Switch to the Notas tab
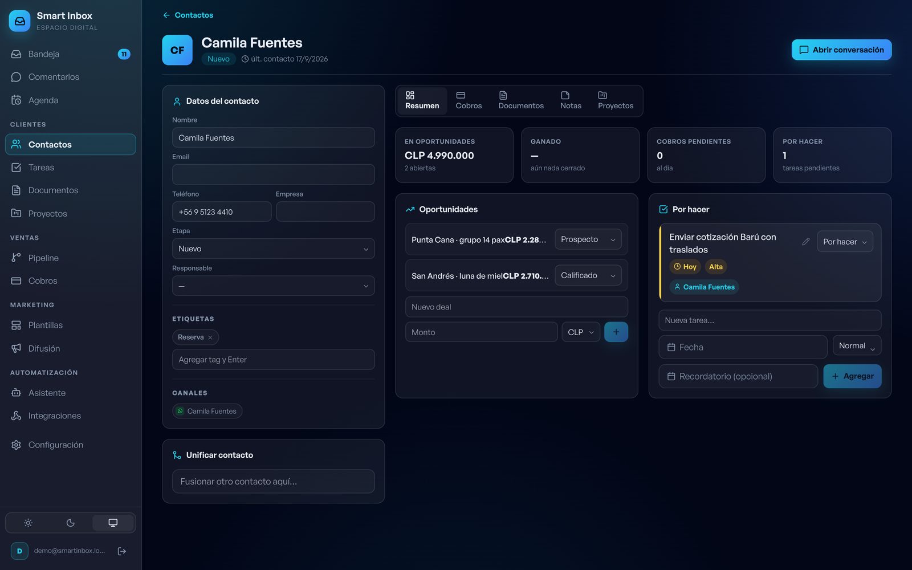This screenshot has width=912, height=570. point(571,101)
